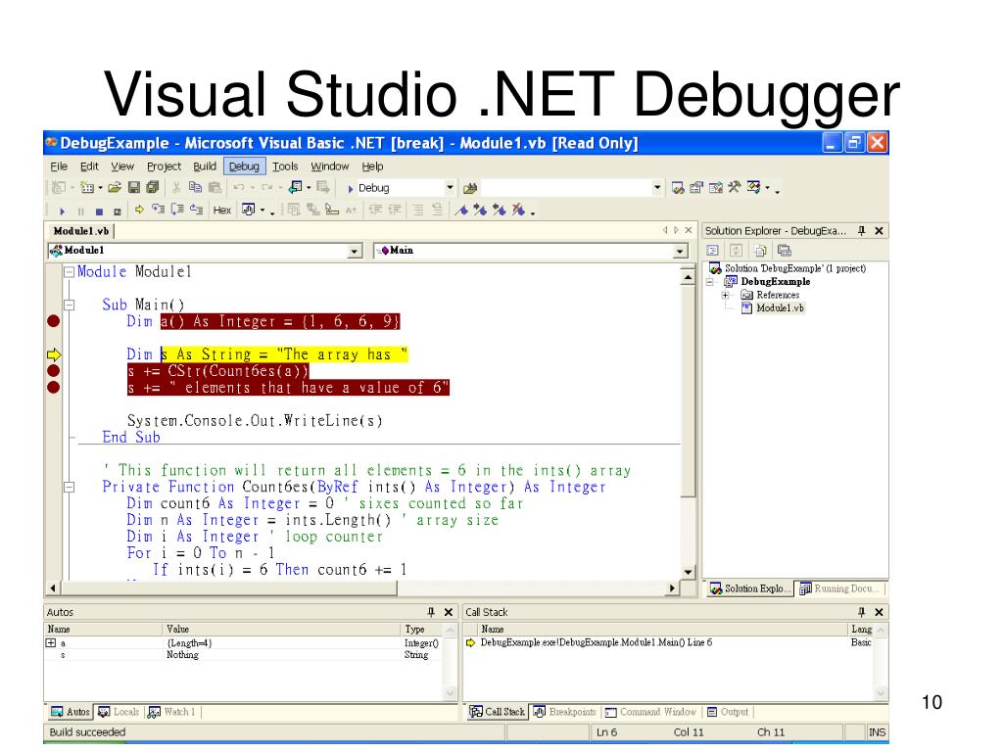Click the Step Out icon

click(196, 210)
